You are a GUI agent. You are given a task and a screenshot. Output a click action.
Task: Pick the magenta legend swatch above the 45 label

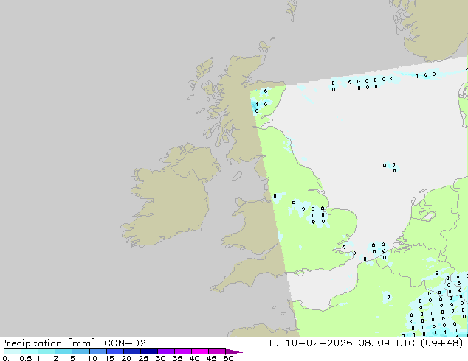pyautogui.click(x=217, y=351)
